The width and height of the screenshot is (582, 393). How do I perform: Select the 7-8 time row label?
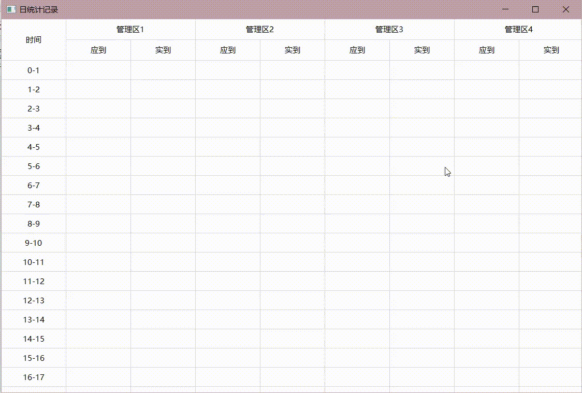coord(34,204)
